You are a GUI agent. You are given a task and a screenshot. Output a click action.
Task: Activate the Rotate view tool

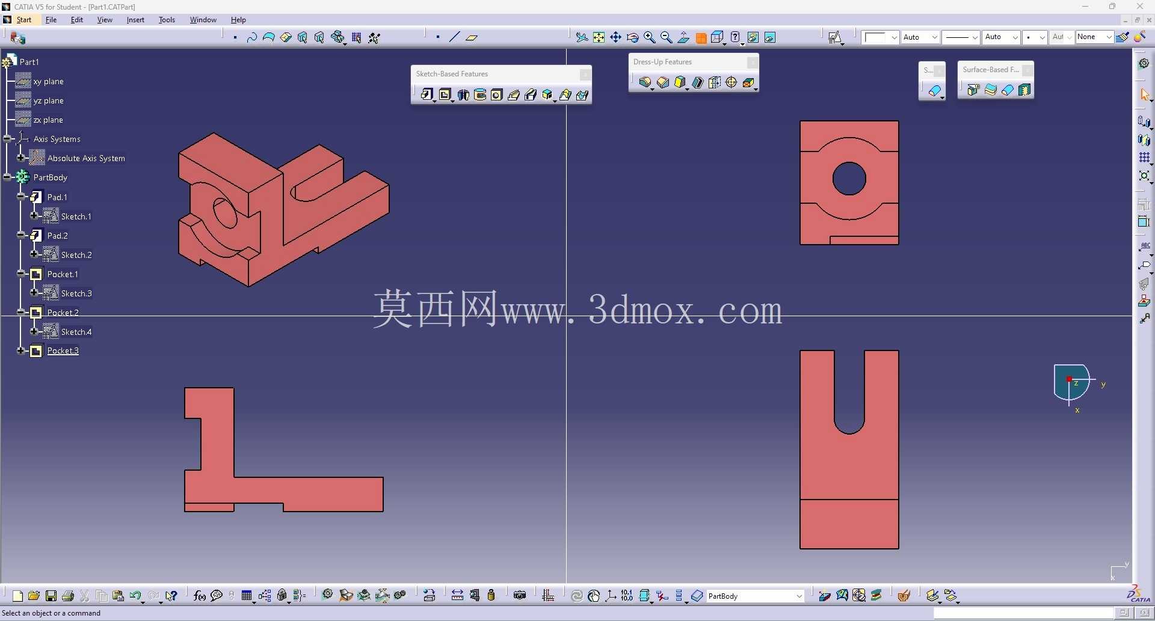pos(632,37)
